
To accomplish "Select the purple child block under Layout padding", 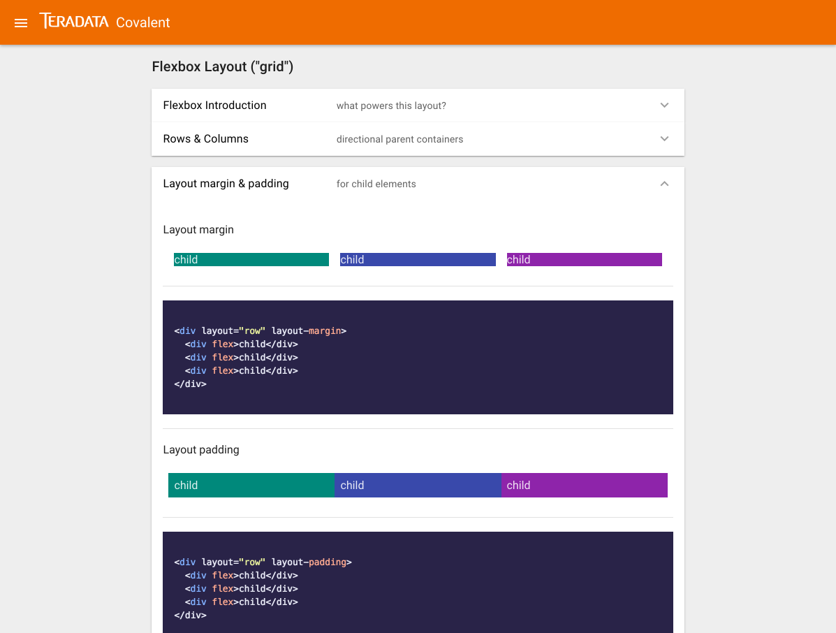I will pyautogui.click(x=584, y=485).
